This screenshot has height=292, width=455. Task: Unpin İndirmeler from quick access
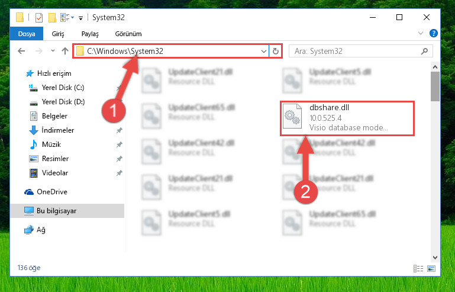tap(120, 130)
